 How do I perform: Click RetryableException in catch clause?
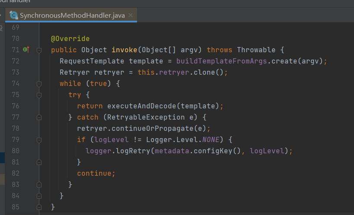(146, 117)
